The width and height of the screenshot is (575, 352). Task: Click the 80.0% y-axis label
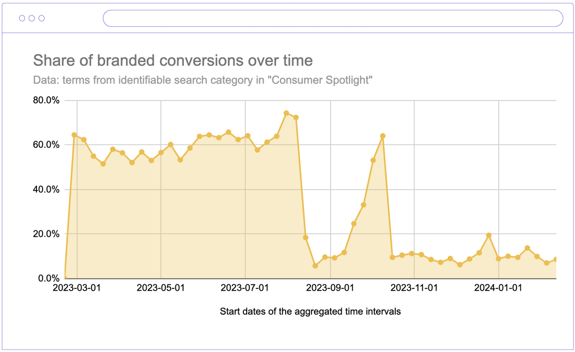tap(46, 100)
